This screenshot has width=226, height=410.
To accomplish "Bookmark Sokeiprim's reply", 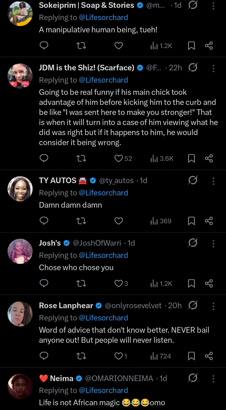I will pos(191,46).
